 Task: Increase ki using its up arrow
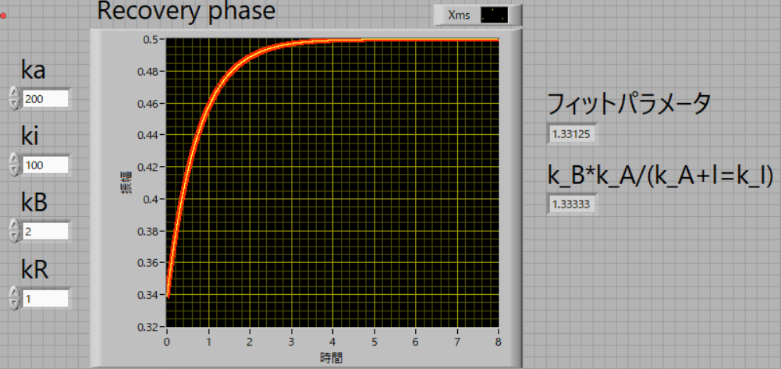pyautogui.click(x=14, y=160)
